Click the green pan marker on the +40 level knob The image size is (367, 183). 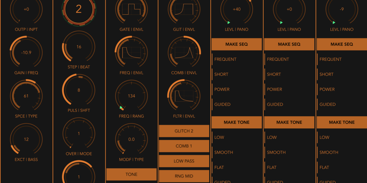(x=229, y=22)
